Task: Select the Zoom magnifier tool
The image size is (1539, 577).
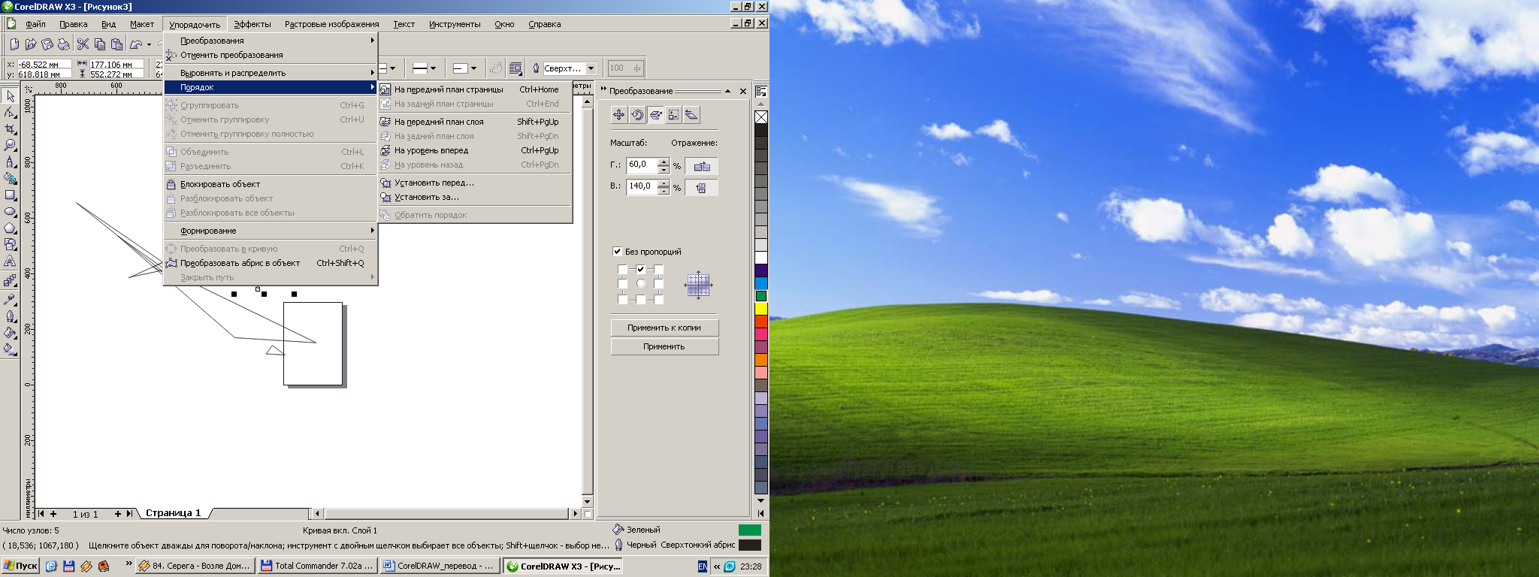Action: click(x=10, y=146)
